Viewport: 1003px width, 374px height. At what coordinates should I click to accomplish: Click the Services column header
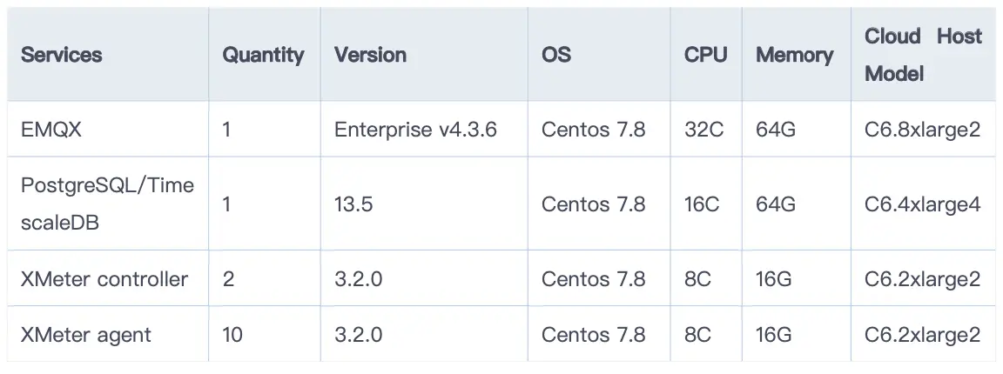(x=62, y=55)
